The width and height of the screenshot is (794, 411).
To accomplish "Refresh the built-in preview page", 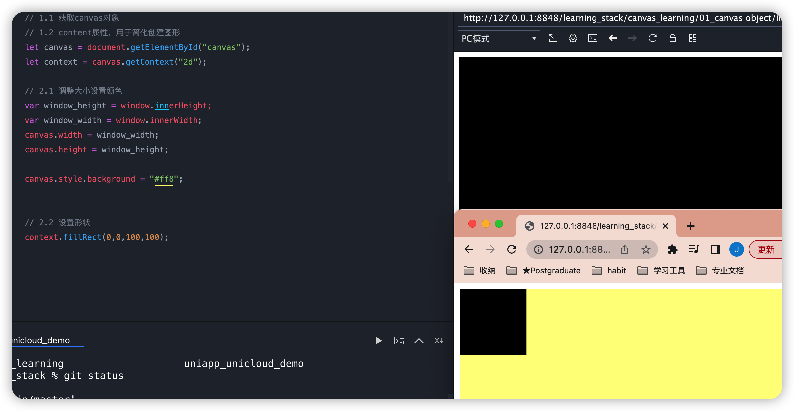I will pos(652,38).
